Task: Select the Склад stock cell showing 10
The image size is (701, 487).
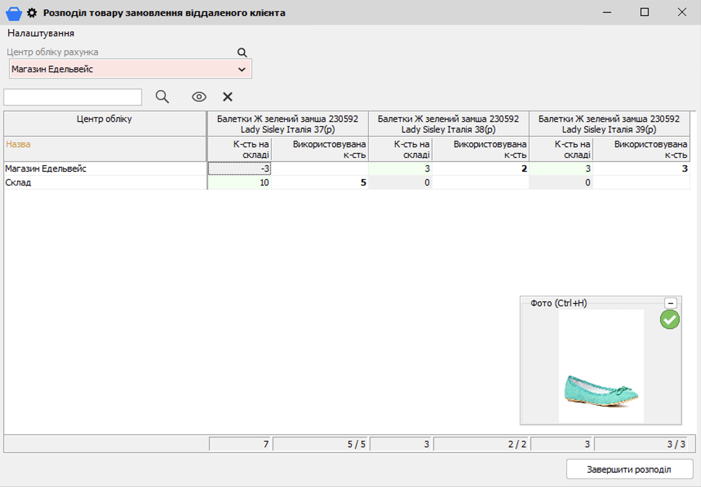Action: tap(240, 183)
